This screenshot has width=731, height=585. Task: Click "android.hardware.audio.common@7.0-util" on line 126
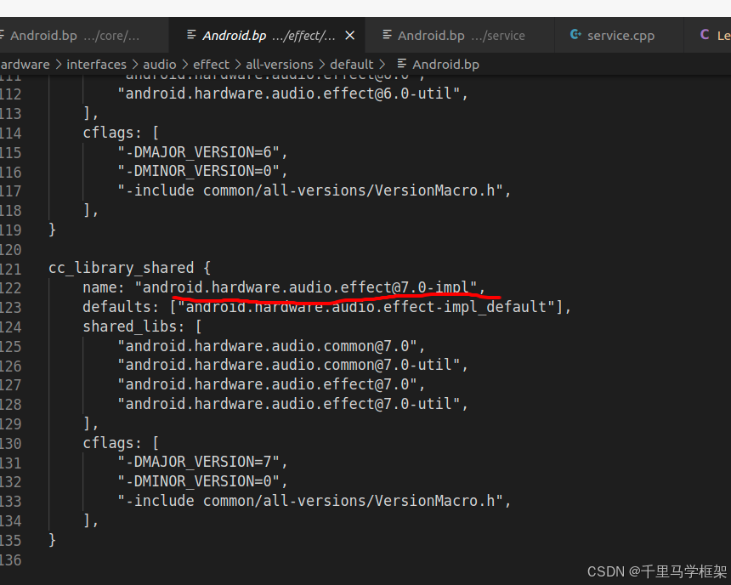289,365
